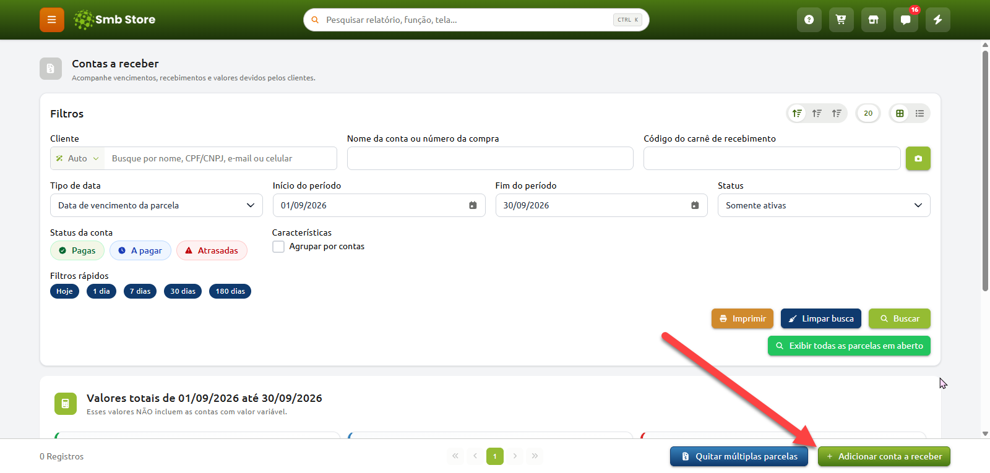Select page 1 in pagination
The height and width of the screenshot is (473, 990).
point(495,456)
